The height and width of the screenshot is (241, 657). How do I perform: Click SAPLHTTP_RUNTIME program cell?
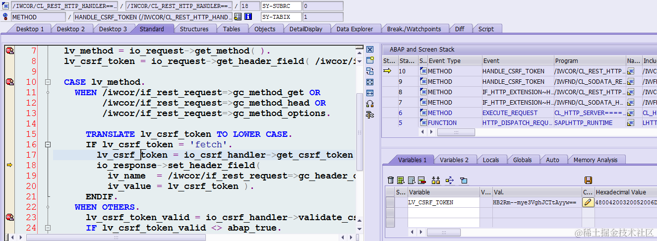[x=590, y=123]
